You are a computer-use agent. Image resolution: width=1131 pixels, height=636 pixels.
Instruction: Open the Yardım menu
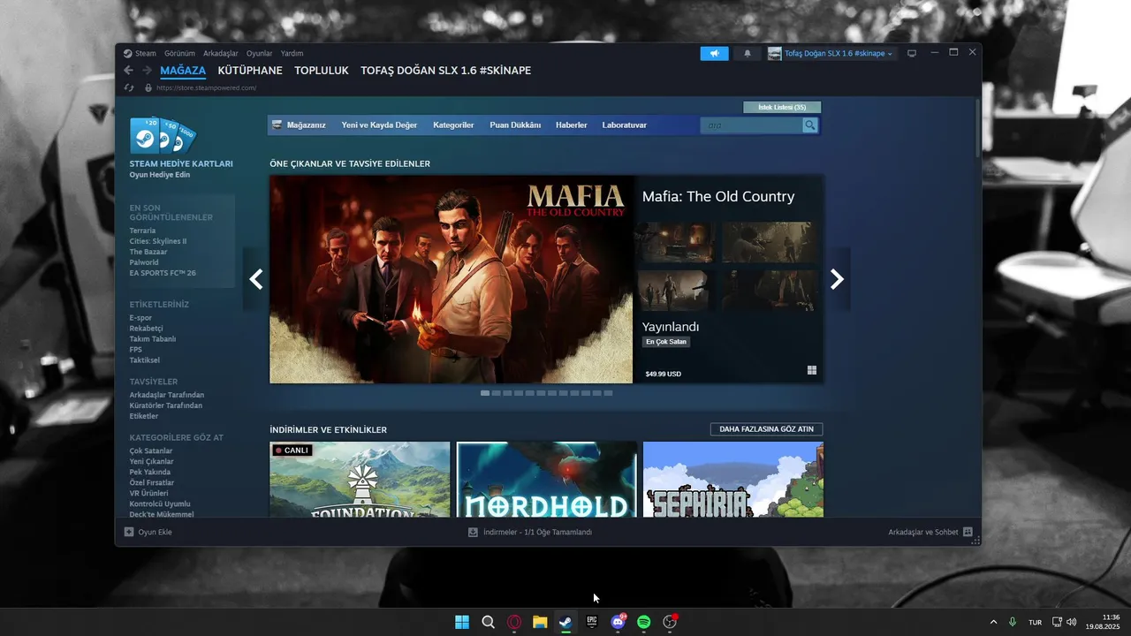(292, 54)
